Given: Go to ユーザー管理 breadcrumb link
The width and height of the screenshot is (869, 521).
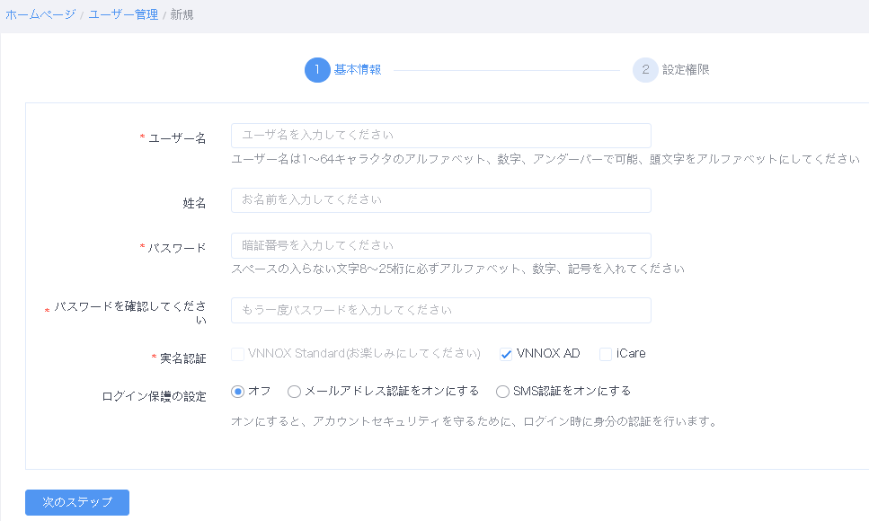Looking at the screenshot, I should 123,14.
